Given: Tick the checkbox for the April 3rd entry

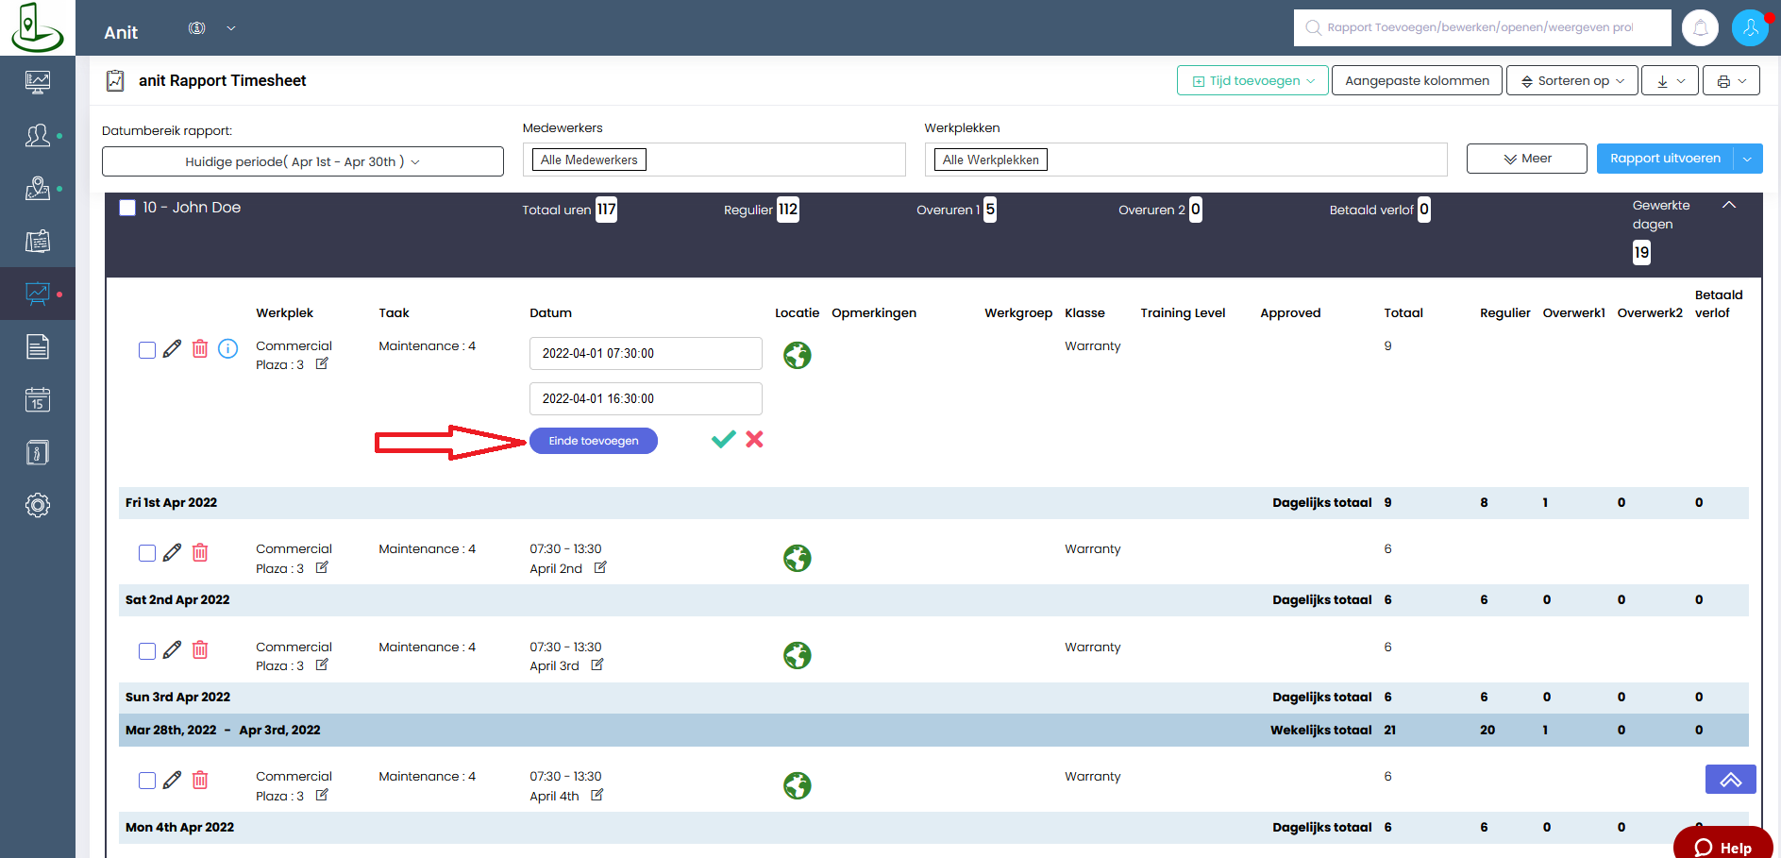Looking at the screenshot, I should click(x=147, y=650).
